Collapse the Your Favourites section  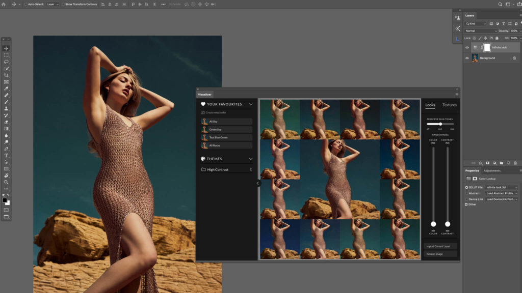click(x=251, y=104)
